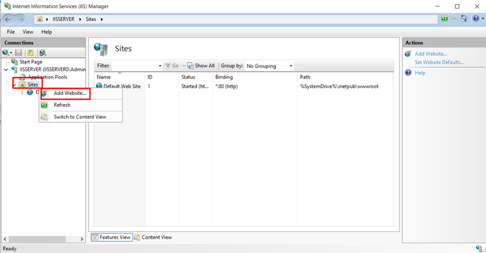This screenshot has width=486, height=253.
Task: Click the Connections pane scroll right arrow
Action: coord(82,239)
